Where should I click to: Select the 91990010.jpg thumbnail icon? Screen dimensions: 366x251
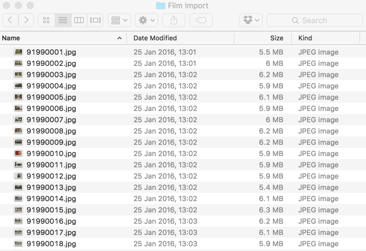[18, 154]
